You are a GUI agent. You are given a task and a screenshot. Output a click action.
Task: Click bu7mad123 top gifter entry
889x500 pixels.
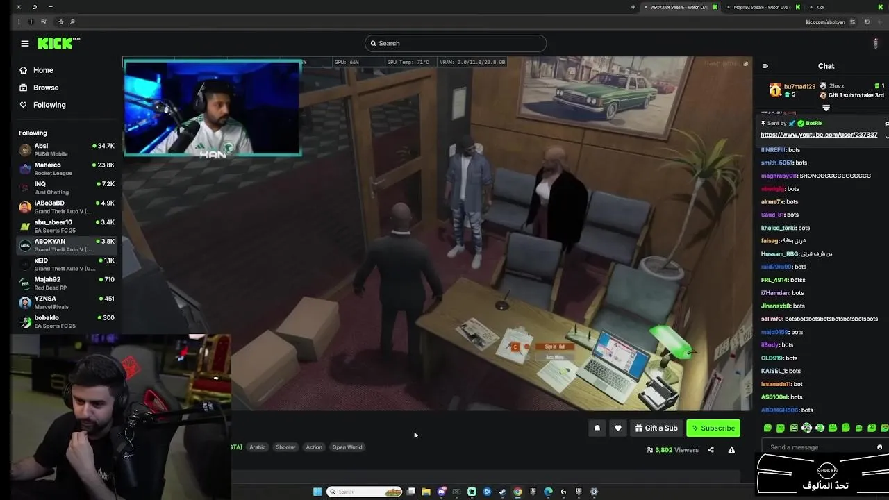point(792,90)
